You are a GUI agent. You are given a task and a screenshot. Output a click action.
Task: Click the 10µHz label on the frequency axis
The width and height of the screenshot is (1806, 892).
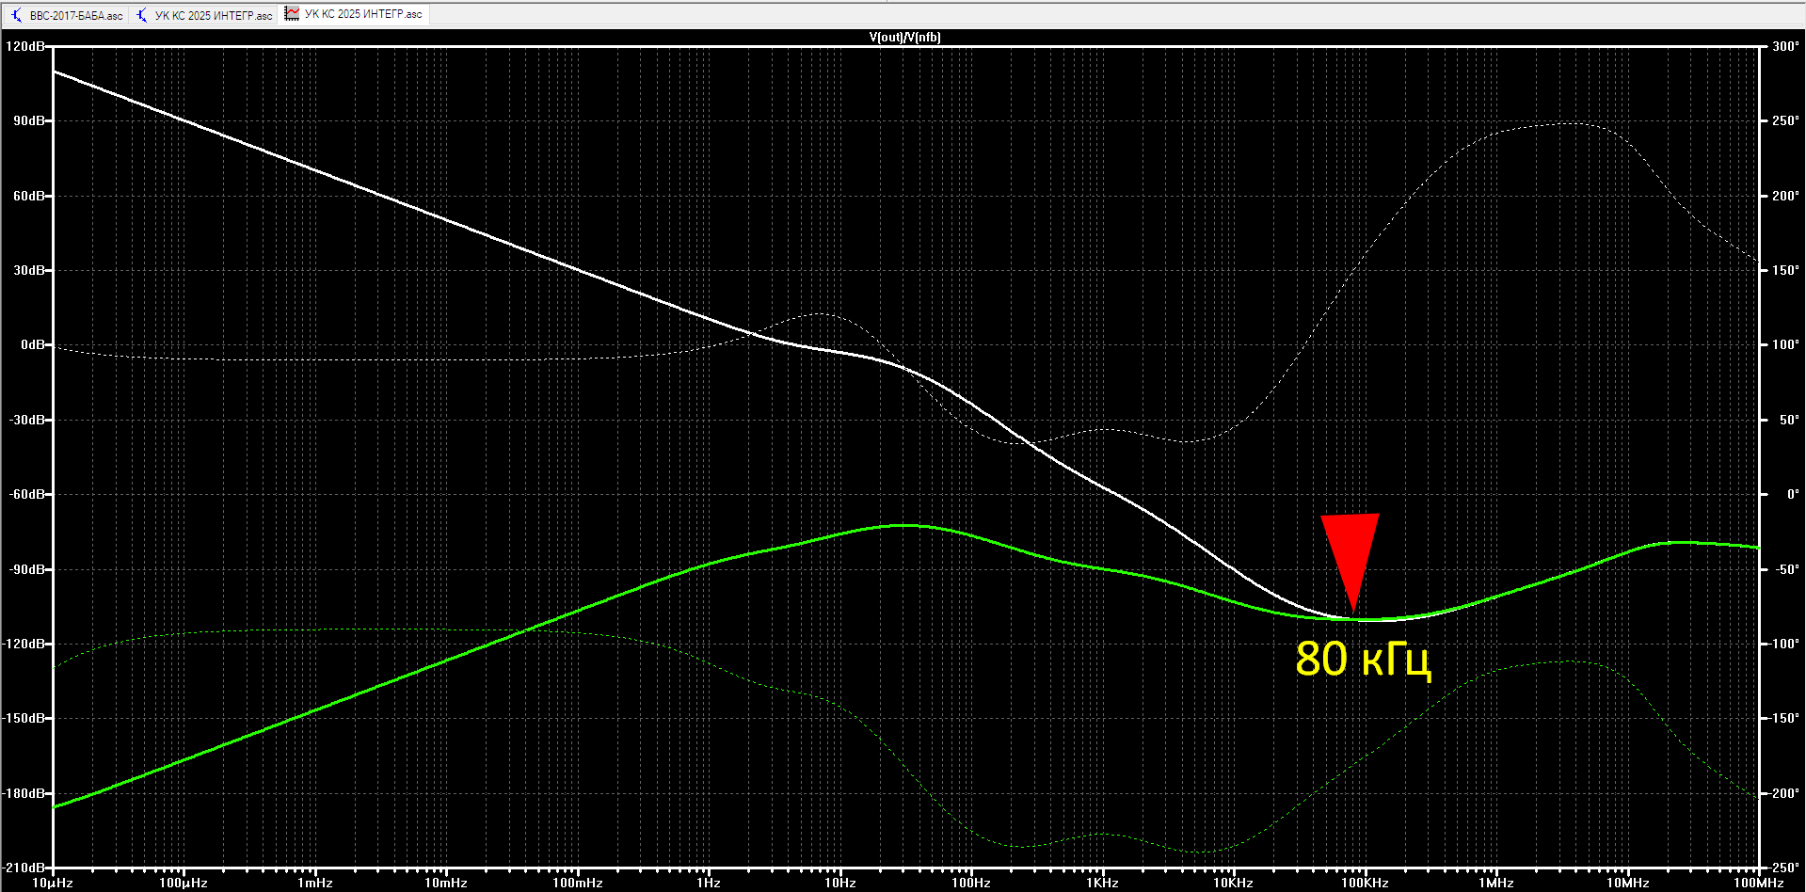[x=53, y=883]
